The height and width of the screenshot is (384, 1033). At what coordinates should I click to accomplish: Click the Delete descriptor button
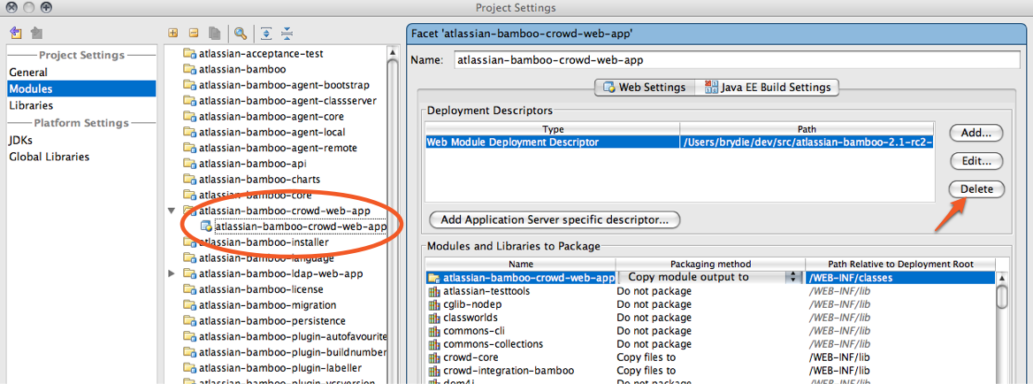(x=976, y=189)
